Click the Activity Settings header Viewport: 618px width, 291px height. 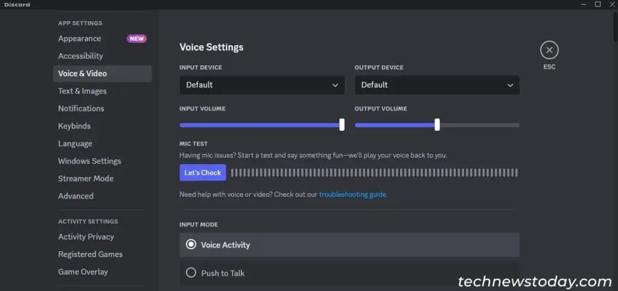pos(88,222)
